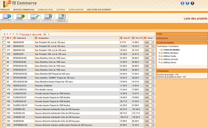Screen dimensions: 208x128
Task: Open the COMMUNICATION menu
Action: [x=45, y=10]
